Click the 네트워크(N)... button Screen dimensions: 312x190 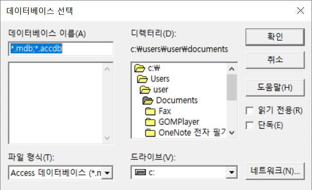point(275,171)
